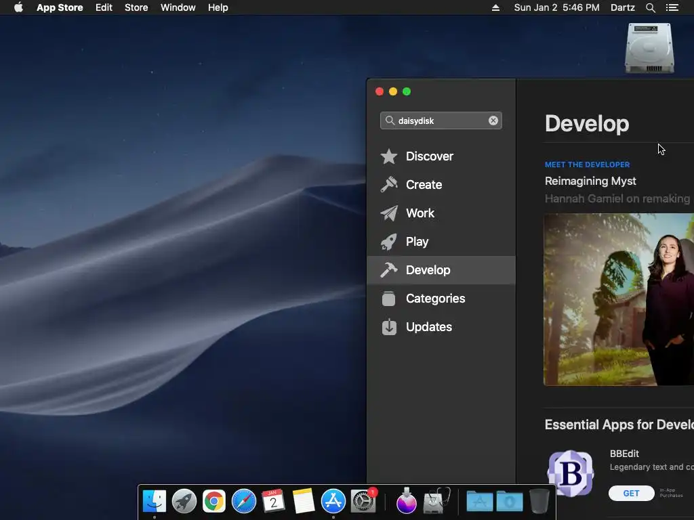Open the Trash from the Dock
The image size is (694, 520).
tap(539, 501)
